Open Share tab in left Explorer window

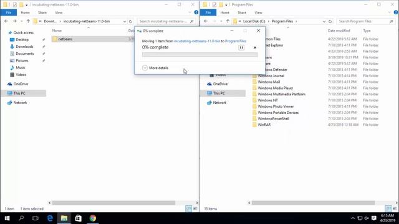[x=42, y=12]
